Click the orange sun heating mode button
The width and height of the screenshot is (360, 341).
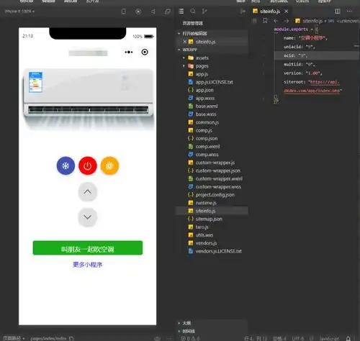109,165
